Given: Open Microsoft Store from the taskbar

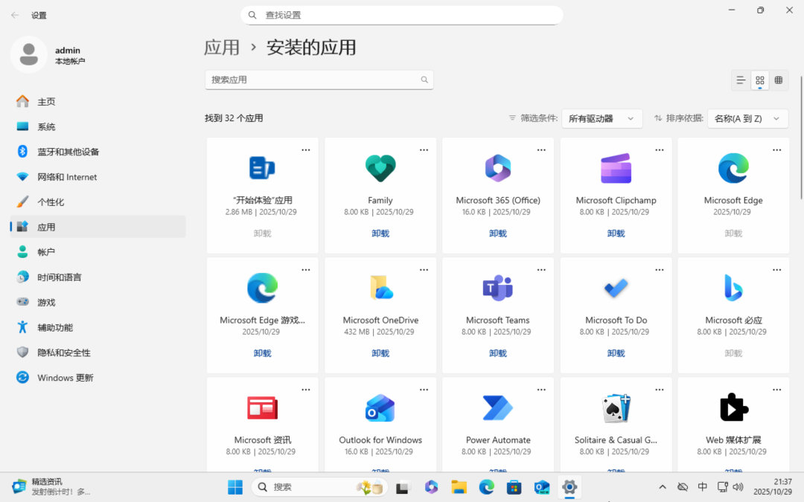Looking at the screenshot, I should [514, 487].
